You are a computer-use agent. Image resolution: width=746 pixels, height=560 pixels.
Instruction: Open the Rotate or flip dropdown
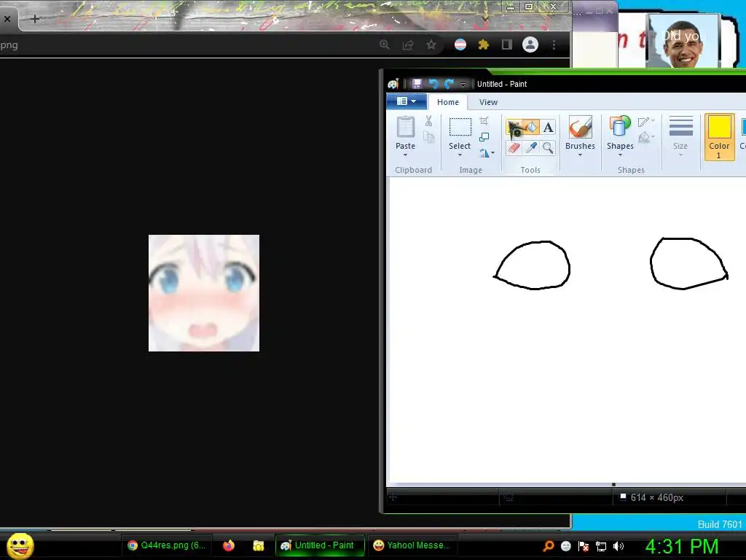click(487, 153)
